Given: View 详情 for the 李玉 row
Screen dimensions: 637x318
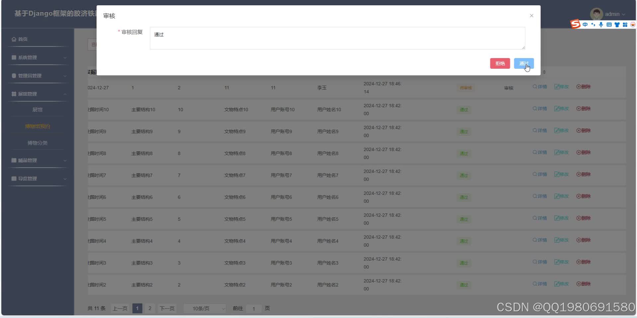Looking at the screenshot, I should (x=539, y=87).
